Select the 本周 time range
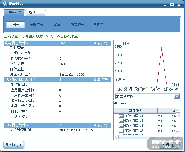Image resolution: width=185 pixels, height=152 pixels. point(57,25)
